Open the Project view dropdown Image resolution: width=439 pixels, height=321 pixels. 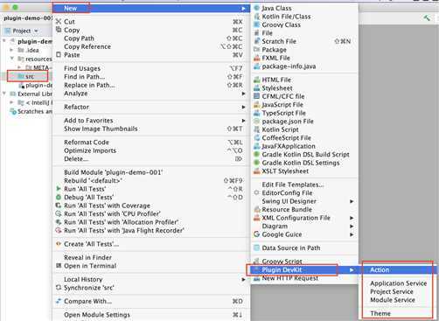(x=36, y=31)
